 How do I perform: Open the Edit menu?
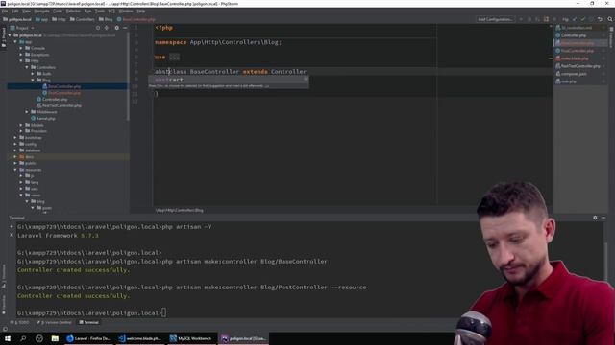coord(15,11)
